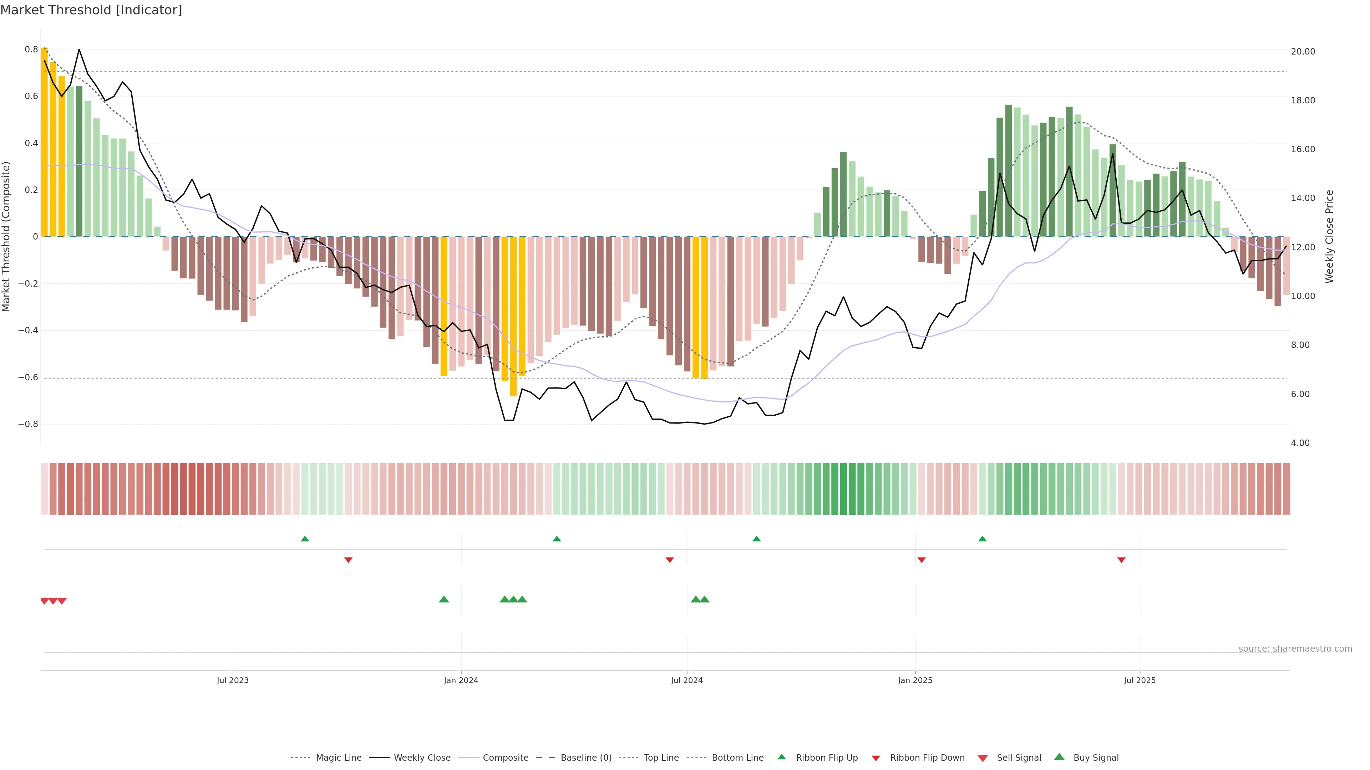Click darkest green cell in color ribbon
This screenshot has width=1370, height=770.
[843, 489]
